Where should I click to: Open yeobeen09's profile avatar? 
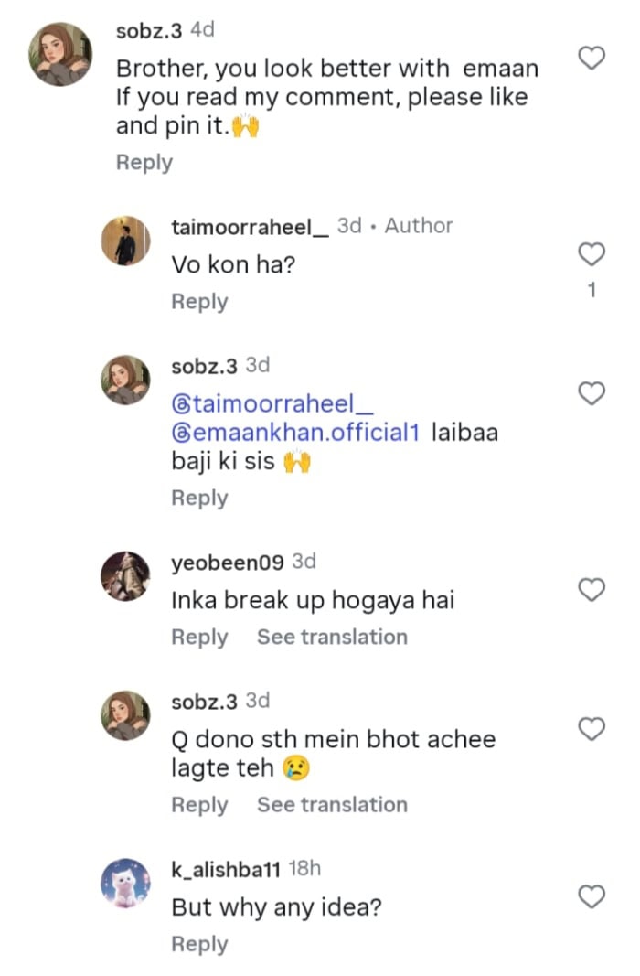(125, 576)
